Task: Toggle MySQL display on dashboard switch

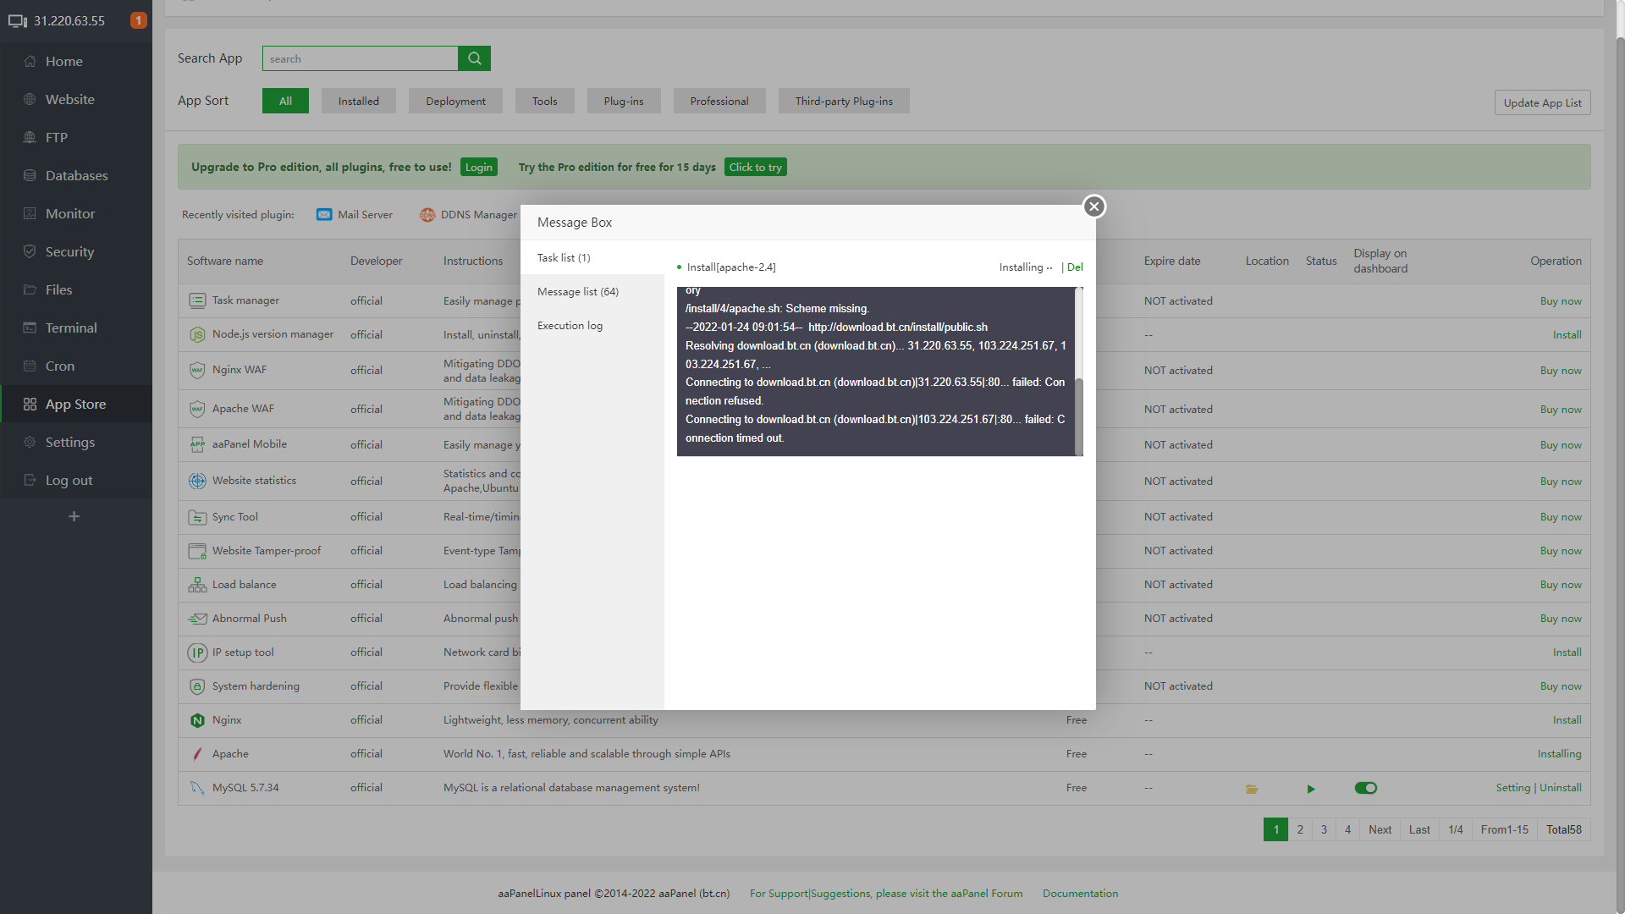Action: point(1365,788)
